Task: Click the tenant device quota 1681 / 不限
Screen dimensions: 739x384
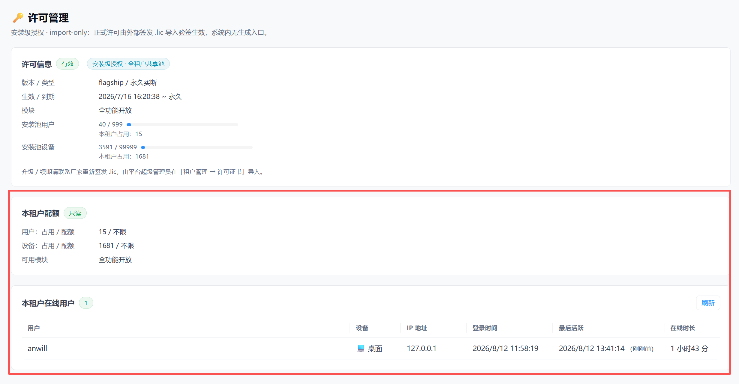Action: 116,246
